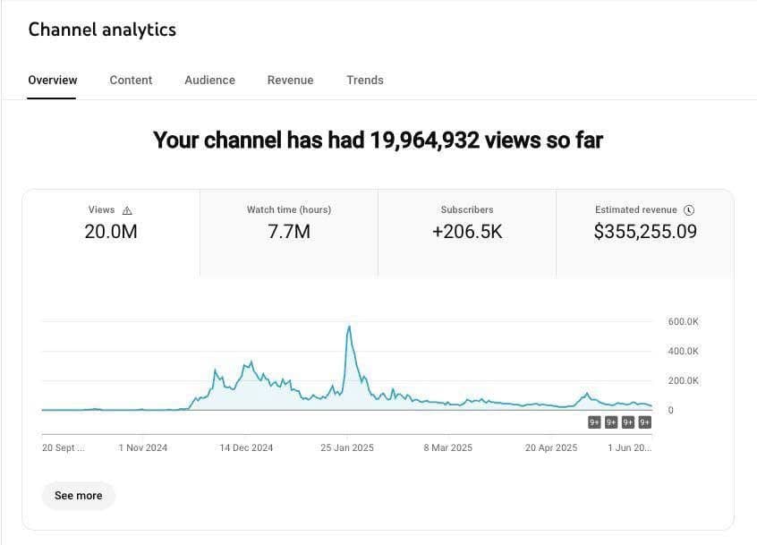Select the Overview tab
The image size is (757, 545).
[x=52, y=81]
